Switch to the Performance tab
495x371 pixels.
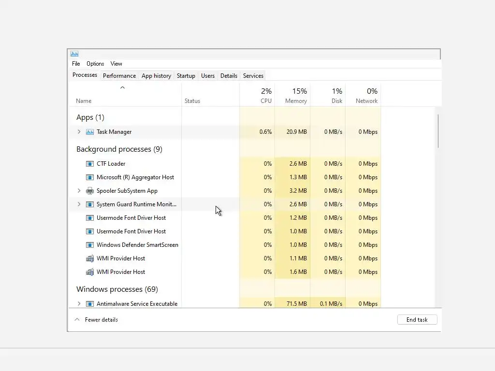click(119, 76)
